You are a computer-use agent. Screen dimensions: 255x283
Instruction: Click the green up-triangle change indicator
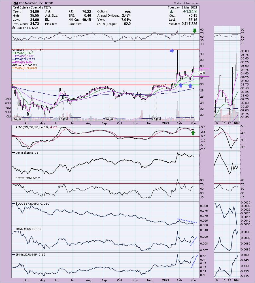[171, 12]
